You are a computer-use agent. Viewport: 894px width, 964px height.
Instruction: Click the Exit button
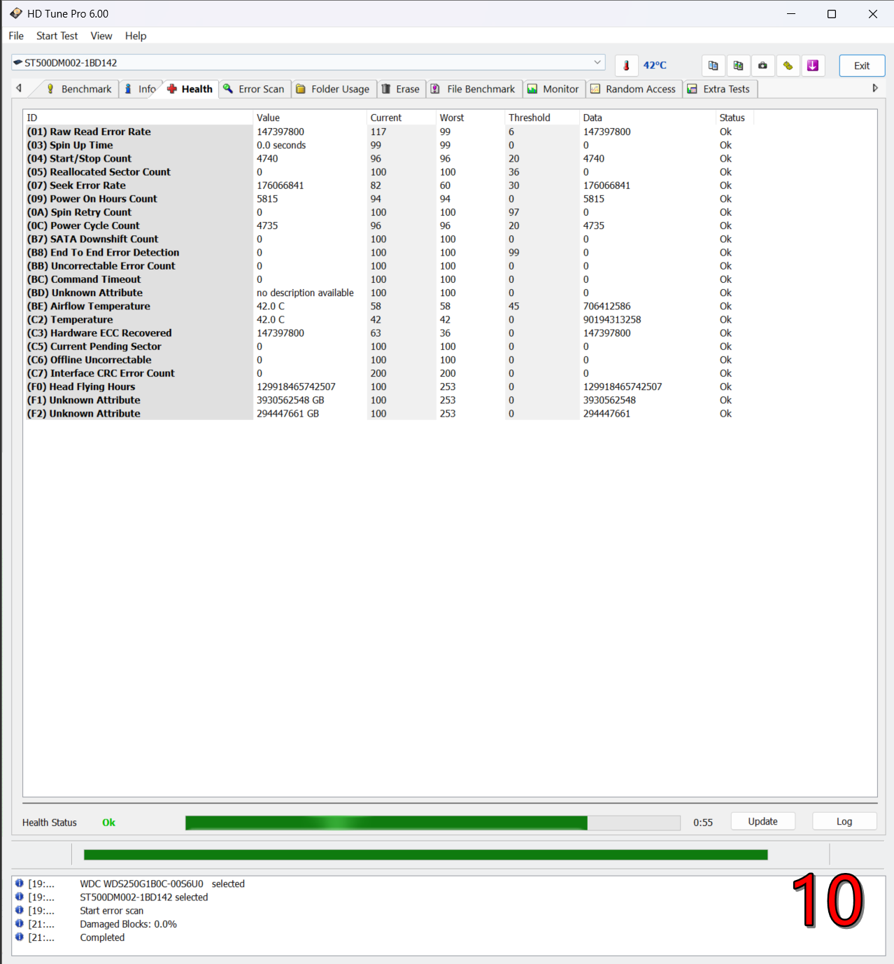(x=861, y=65)
